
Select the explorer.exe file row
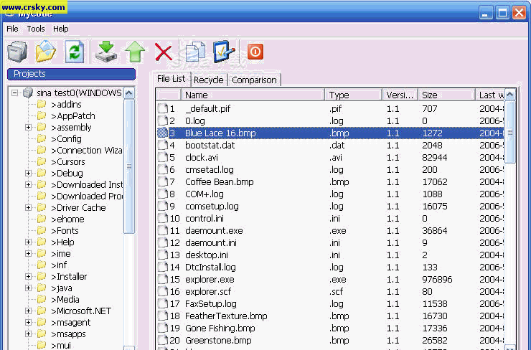click(x=210, y=280)
